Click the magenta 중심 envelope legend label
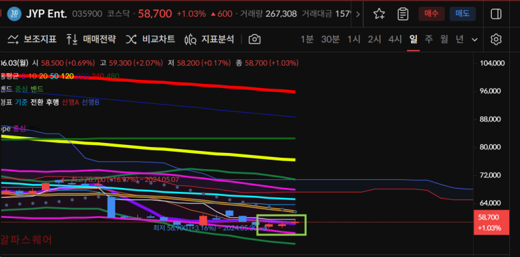Viewport: 520px width, 257px height. [20, 128]
